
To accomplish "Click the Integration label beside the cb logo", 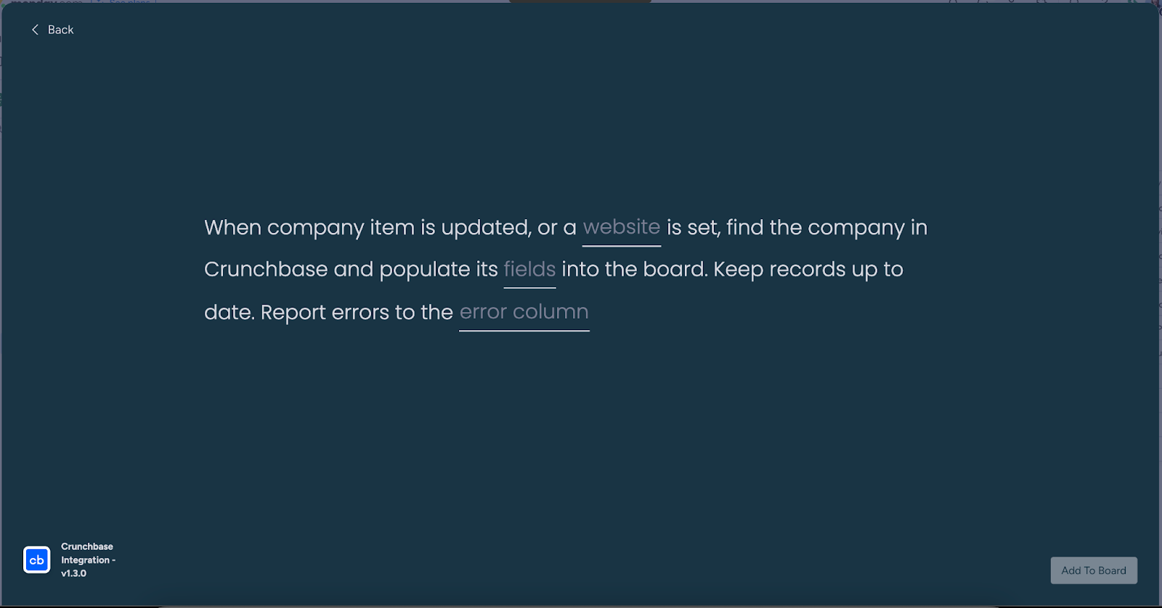I will tap(86, 560).
